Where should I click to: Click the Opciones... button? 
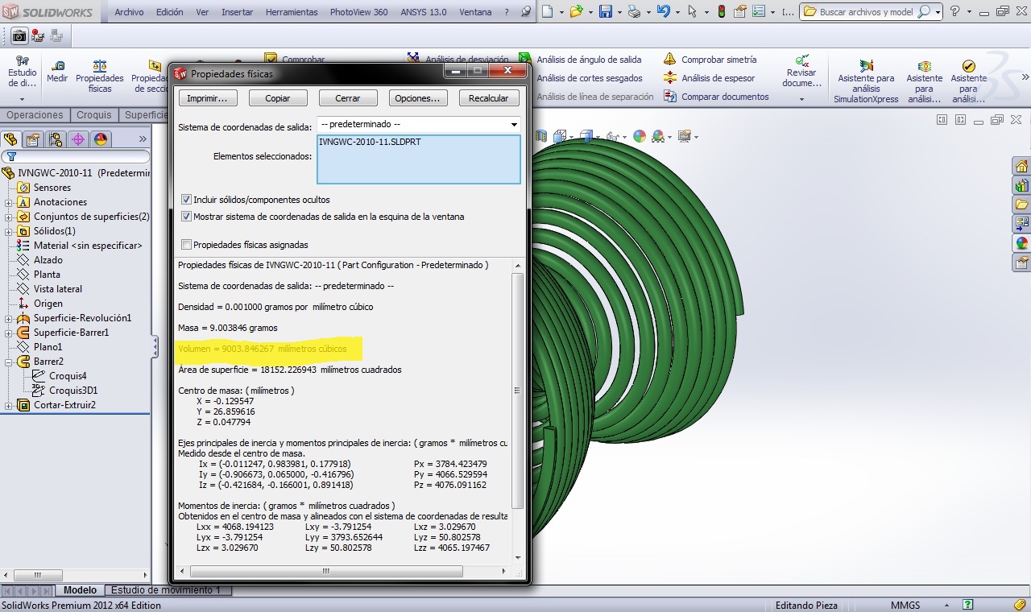coord(418,98)
